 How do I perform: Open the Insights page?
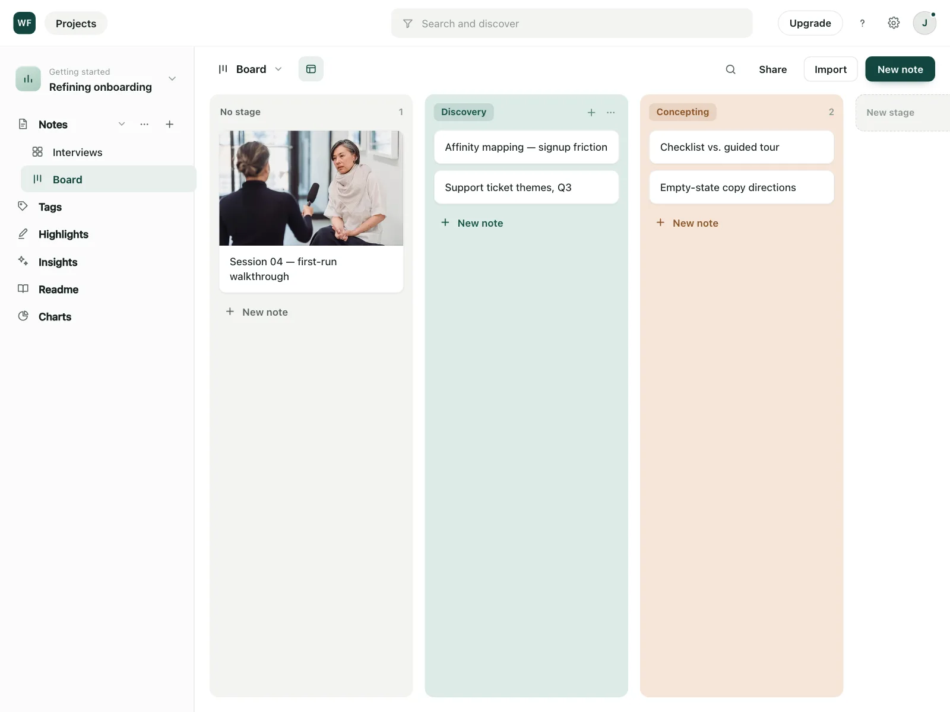(x=58, y=262)
